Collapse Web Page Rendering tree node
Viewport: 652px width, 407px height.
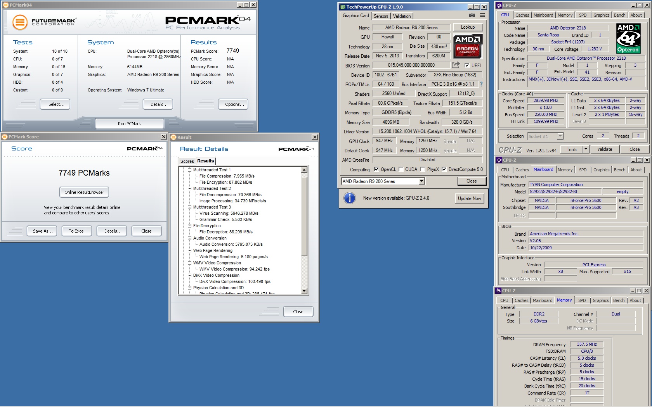click(190, 250)
